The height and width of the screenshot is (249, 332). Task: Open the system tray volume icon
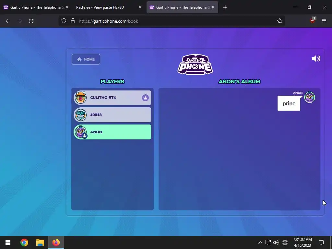(276, 243)
